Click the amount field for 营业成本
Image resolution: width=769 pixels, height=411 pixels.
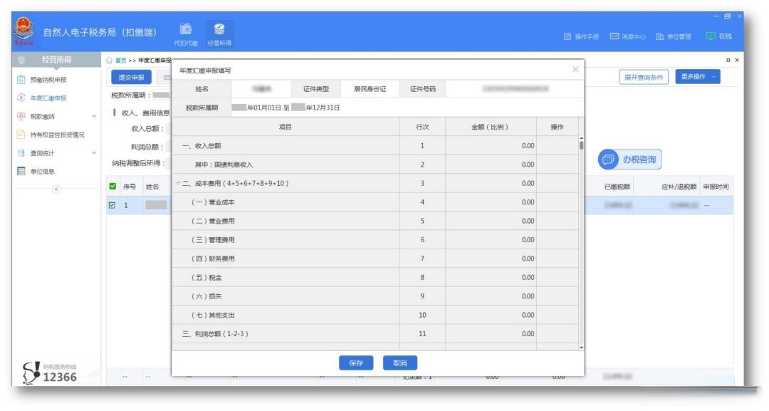tap(491, 202)
